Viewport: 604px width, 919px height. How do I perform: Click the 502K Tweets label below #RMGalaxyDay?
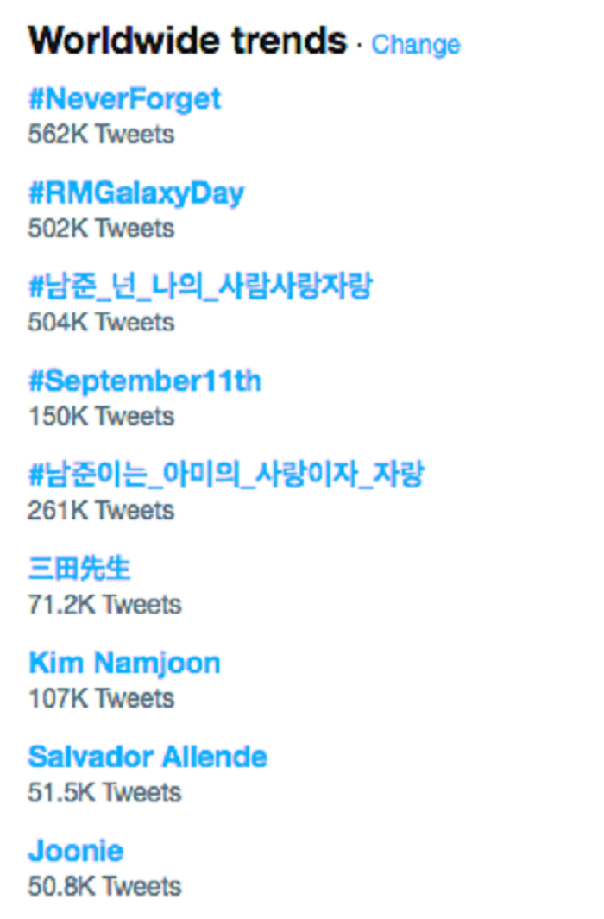click(101, 229)
